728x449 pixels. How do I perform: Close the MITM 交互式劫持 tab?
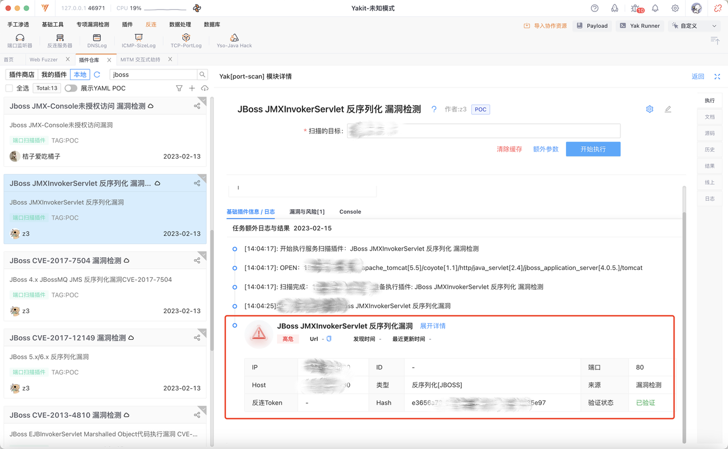(x=170, y=60)
